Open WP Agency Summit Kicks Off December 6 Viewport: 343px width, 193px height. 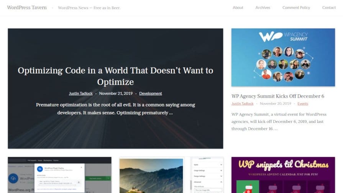click(x=277, y=96)
